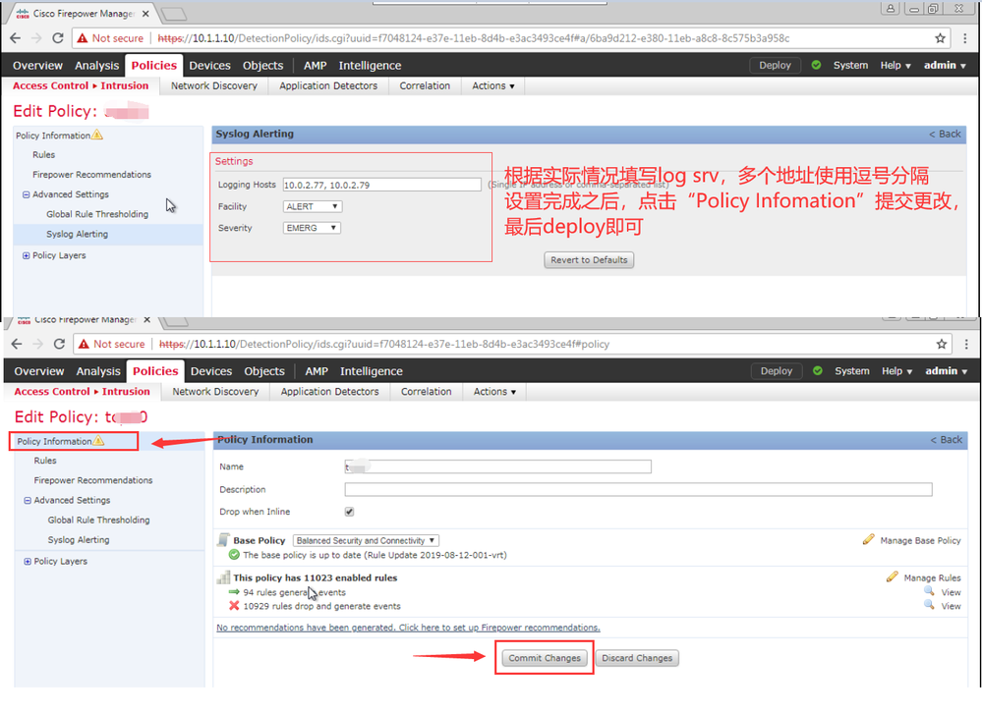The image size is (982, 713).
Task: Expand Policy Layers in the Syslog Alerting window
Action: (27, 255)
